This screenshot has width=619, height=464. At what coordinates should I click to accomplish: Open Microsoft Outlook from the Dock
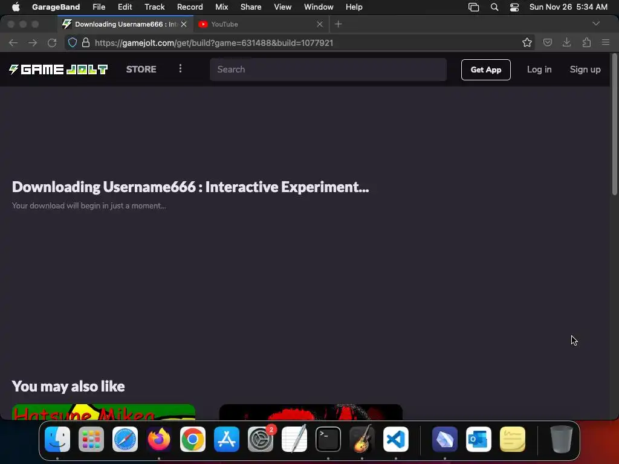pos(479,439)
